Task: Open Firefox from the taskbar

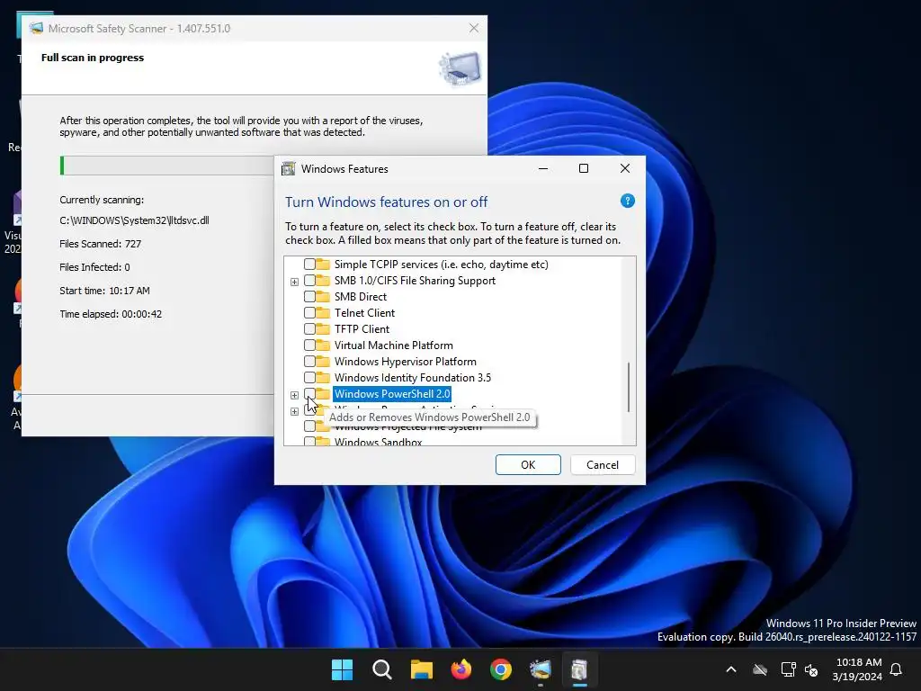Action: 461,669
